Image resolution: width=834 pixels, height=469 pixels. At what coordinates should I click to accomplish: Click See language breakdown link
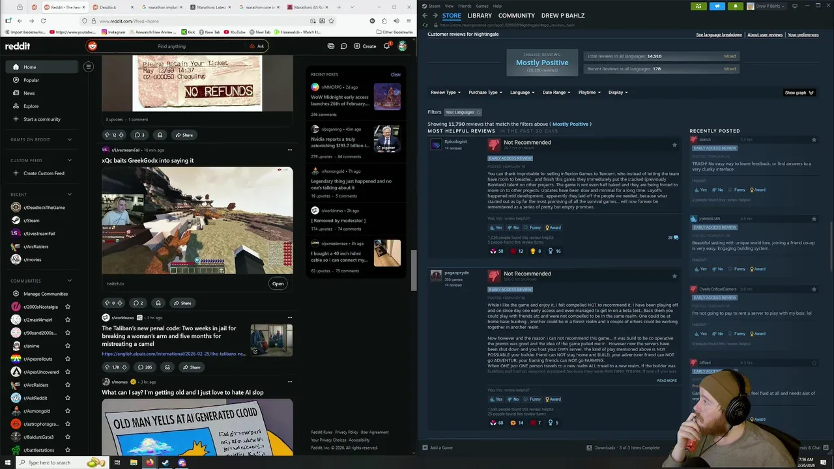[x=719, y=35]
